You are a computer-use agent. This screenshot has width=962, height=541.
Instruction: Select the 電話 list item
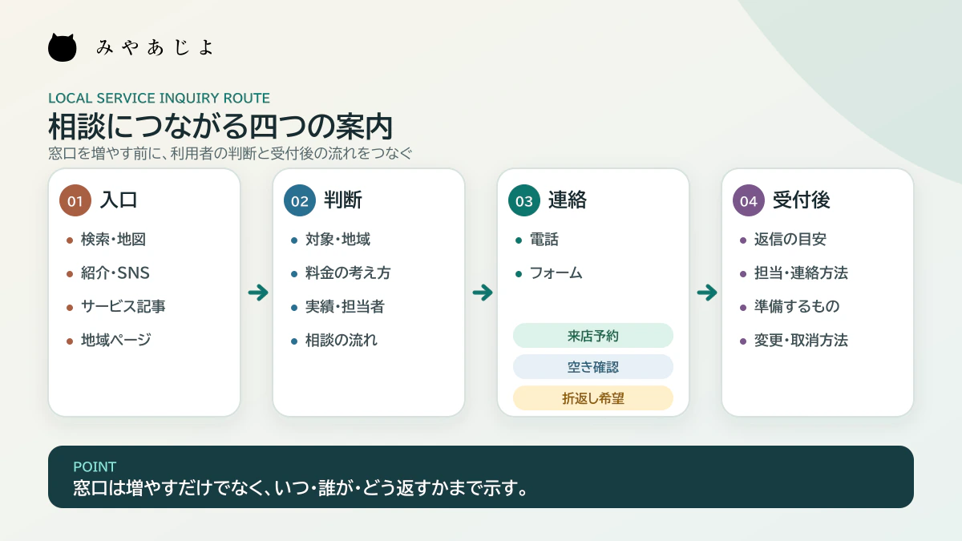click(536, 239)
